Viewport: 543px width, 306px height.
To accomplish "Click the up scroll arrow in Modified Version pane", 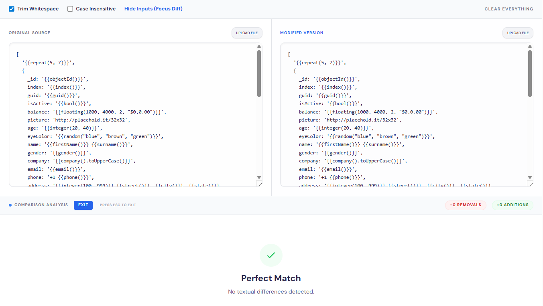I will (530, 46).
